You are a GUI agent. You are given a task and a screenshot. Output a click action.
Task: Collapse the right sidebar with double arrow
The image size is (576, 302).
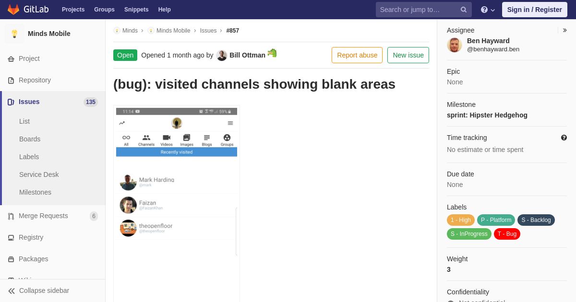click(564, 30)
